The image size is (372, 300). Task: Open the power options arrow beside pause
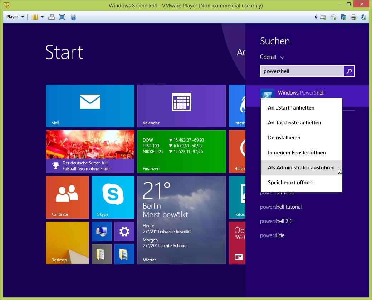[42, 17]
